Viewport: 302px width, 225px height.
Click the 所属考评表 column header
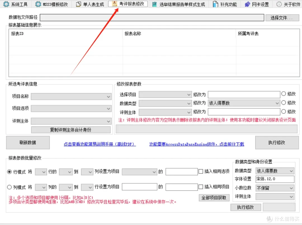(x=268, y=33)
